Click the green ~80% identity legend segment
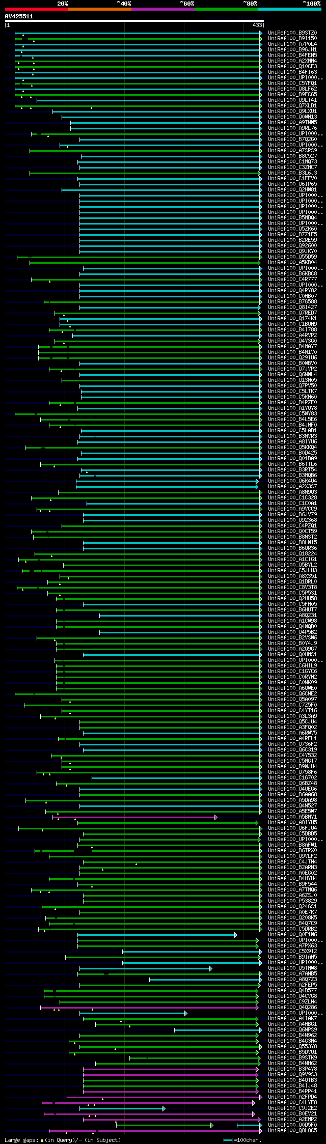The width and height of the screenshot is (326, 1144). click(x=226, y=9)
